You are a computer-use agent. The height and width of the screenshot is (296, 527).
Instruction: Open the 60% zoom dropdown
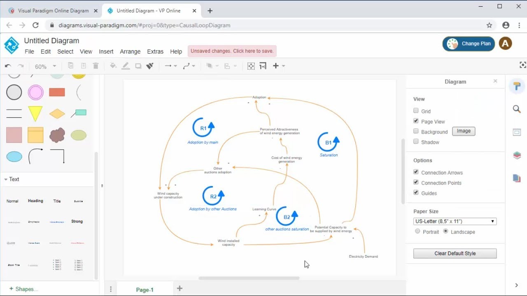(x=45, y=66)
